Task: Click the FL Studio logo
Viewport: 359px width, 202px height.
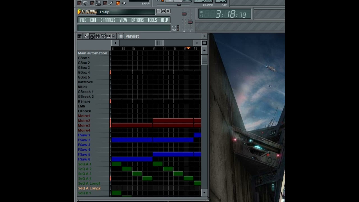Action: (88, 12)
